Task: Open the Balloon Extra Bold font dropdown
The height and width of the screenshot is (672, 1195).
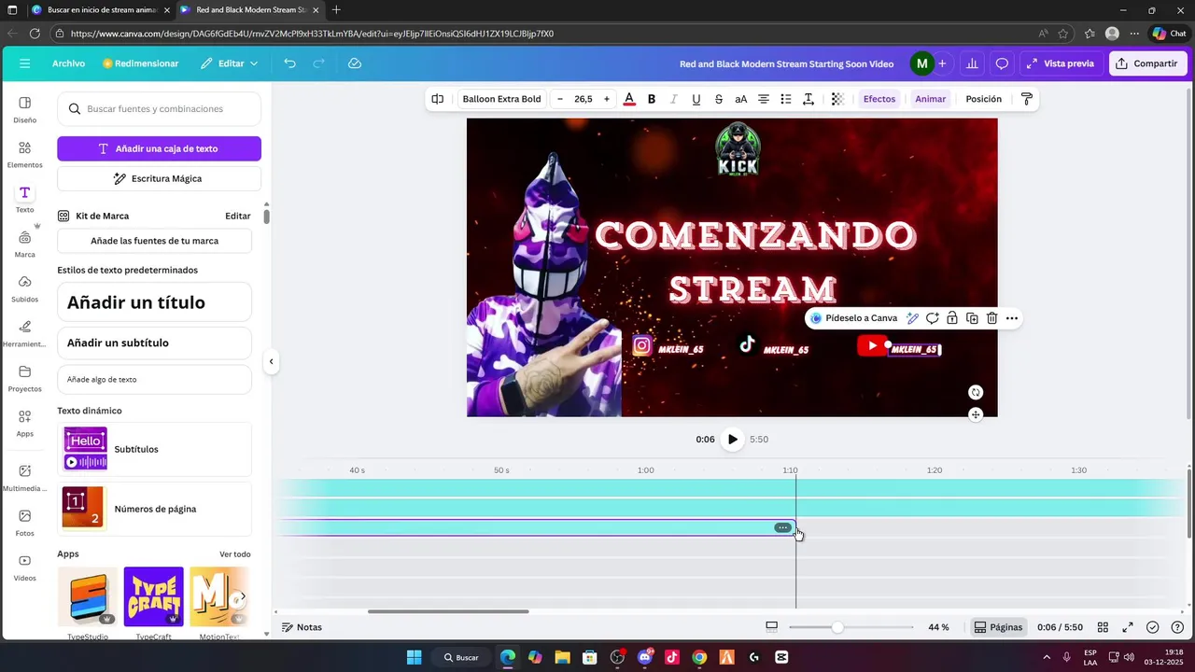Action: click(501, 99)
